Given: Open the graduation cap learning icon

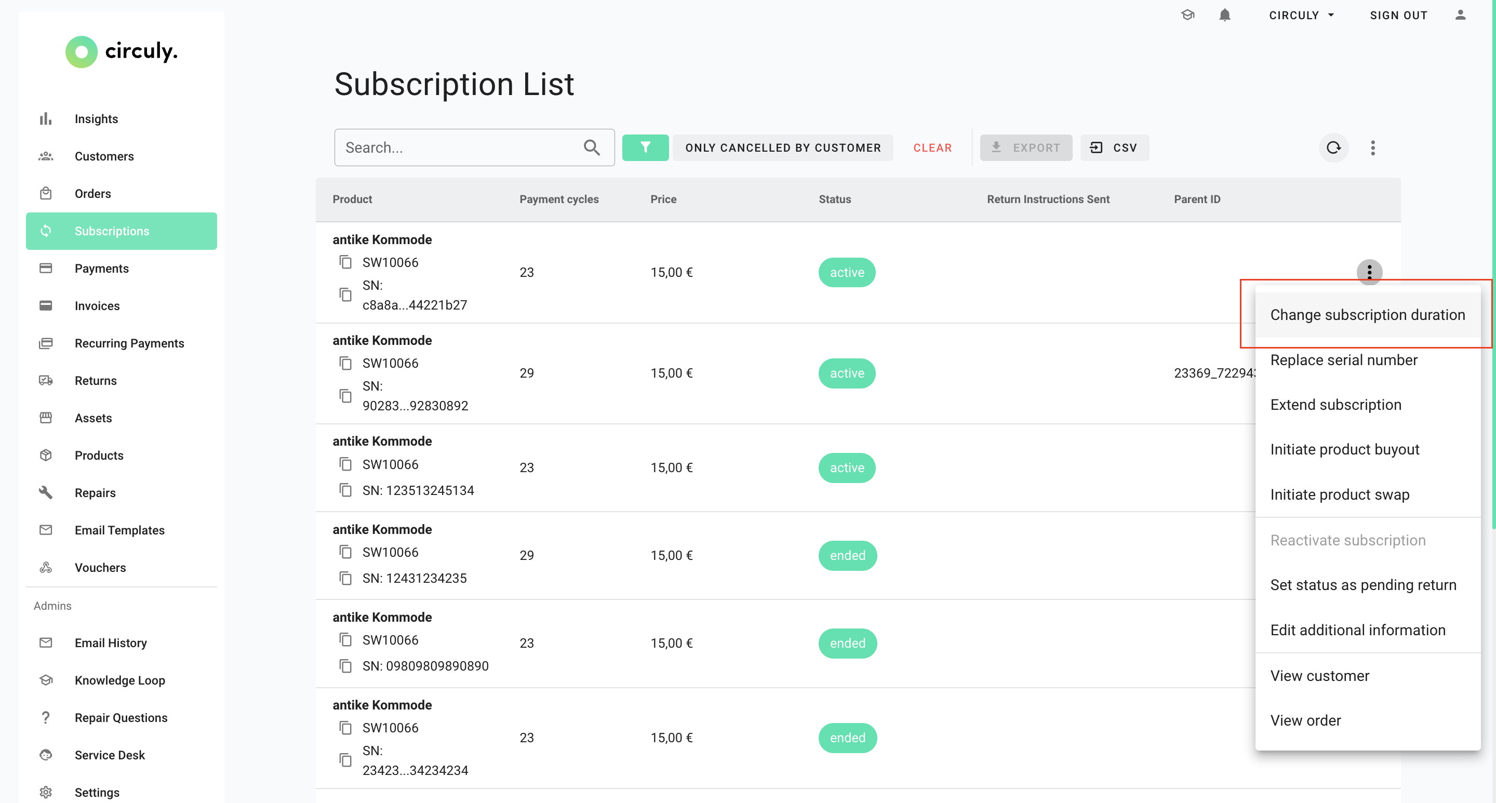Looking at the screenshot, I should tap(1187, 15).
